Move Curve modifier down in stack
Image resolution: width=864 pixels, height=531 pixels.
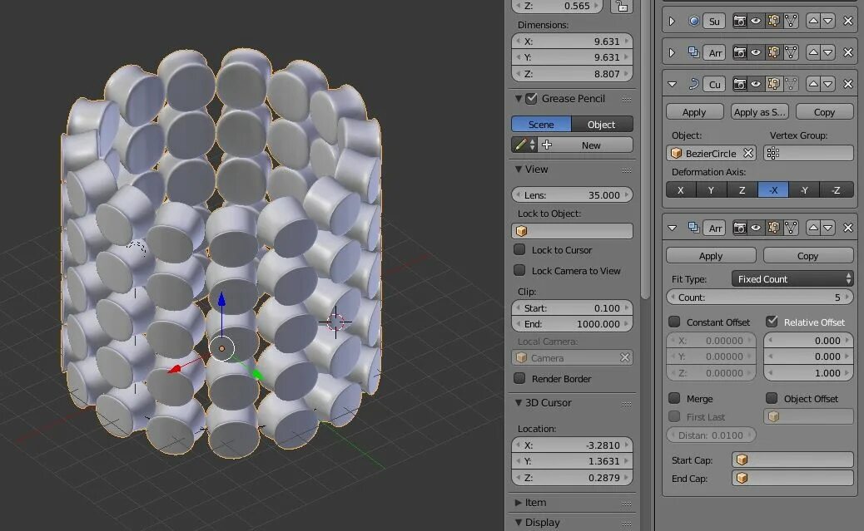coord(828,84)
